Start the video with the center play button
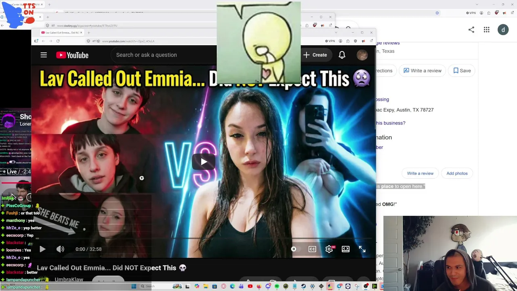This screenshot has width=517, height=291. [204, 162]
